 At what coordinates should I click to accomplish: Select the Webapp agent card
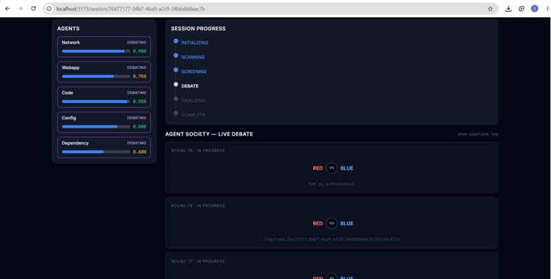coord(104,72)
